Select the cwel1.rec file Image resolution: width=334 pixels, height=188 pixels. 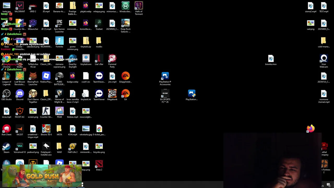tap(86, 77)
